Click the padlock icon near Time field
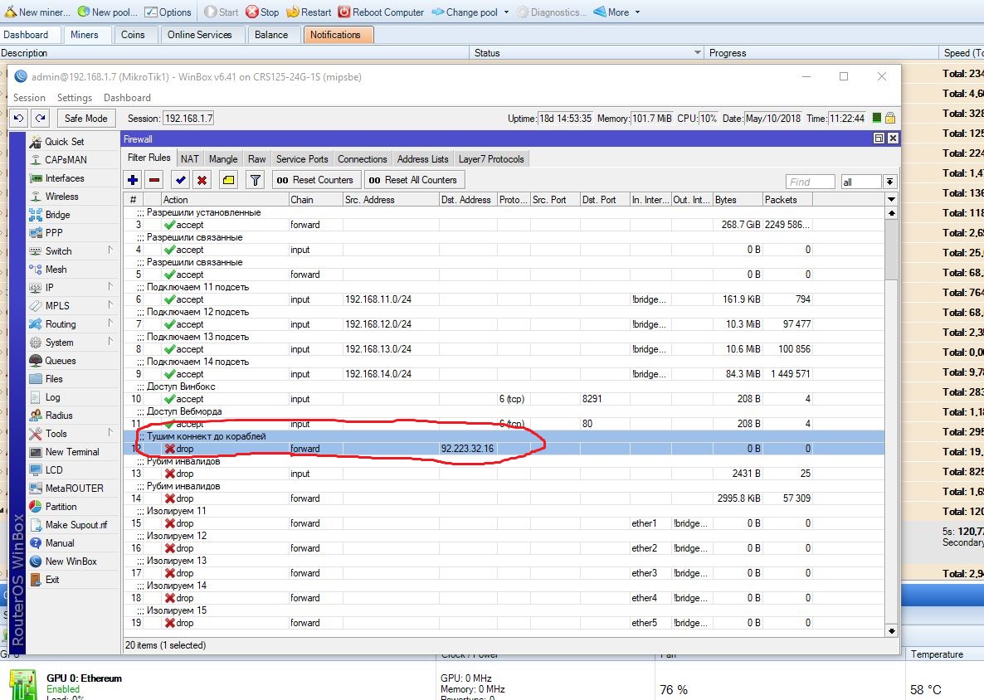 890,118
